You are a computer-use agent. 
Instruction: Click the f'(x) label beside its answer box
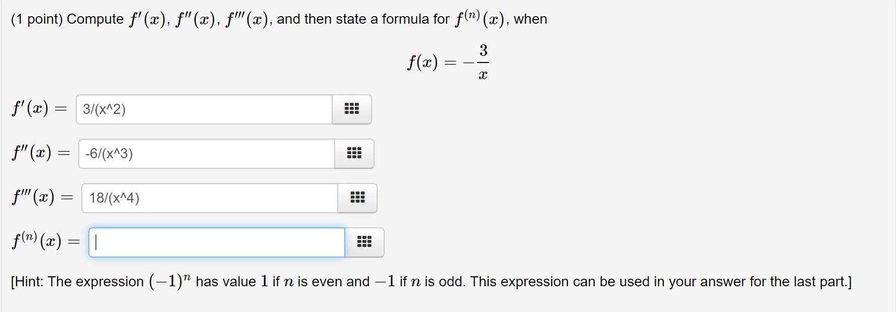pos(31,108)
